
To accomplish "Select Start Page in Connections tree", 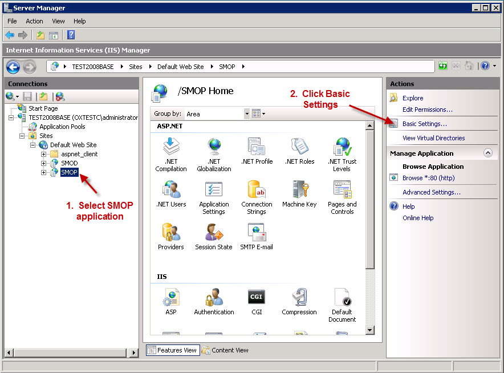I will click(x=43, y=108).
